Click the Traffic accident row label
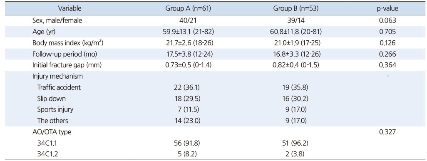The width and height of the screenshot is (427, 161). point(59,88)
